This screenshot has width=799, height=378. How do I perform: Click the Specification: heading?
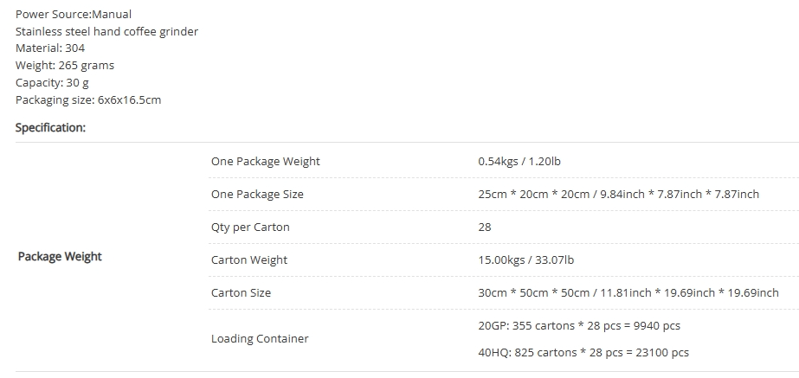(50, 127)
